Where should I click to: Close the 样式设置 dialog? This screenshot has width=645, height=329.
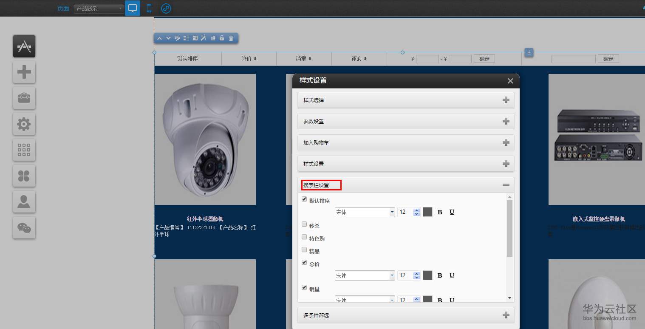tap(510, 81)
